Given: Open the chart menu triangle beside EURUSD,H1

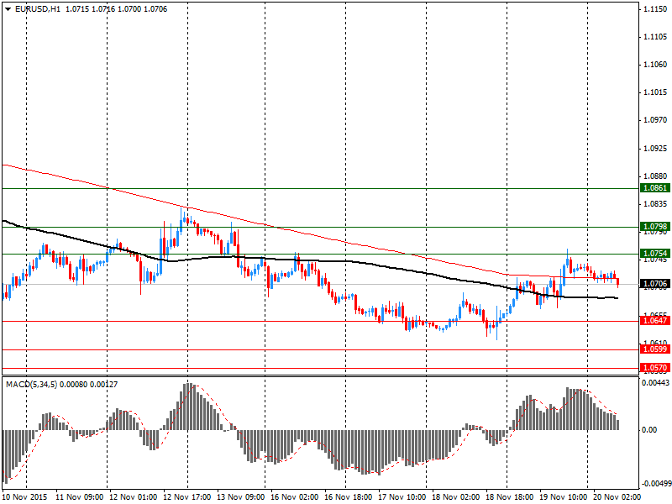Looking at the screenshot, I should click(8, 9).
